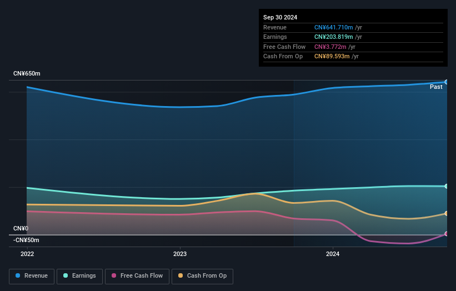Click the CN¥0 axis label

click(21, 228)
